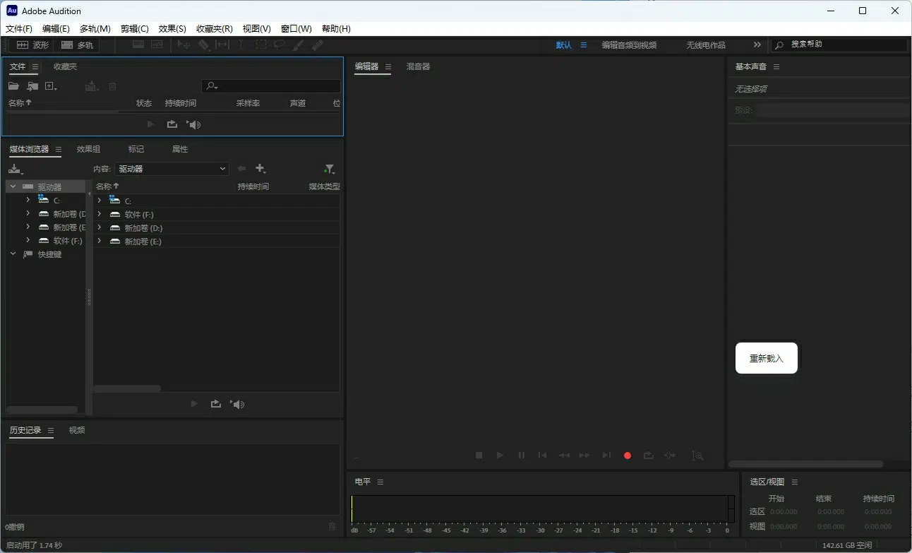Click the open file folder icon in 文件 panel

(13, 86)
